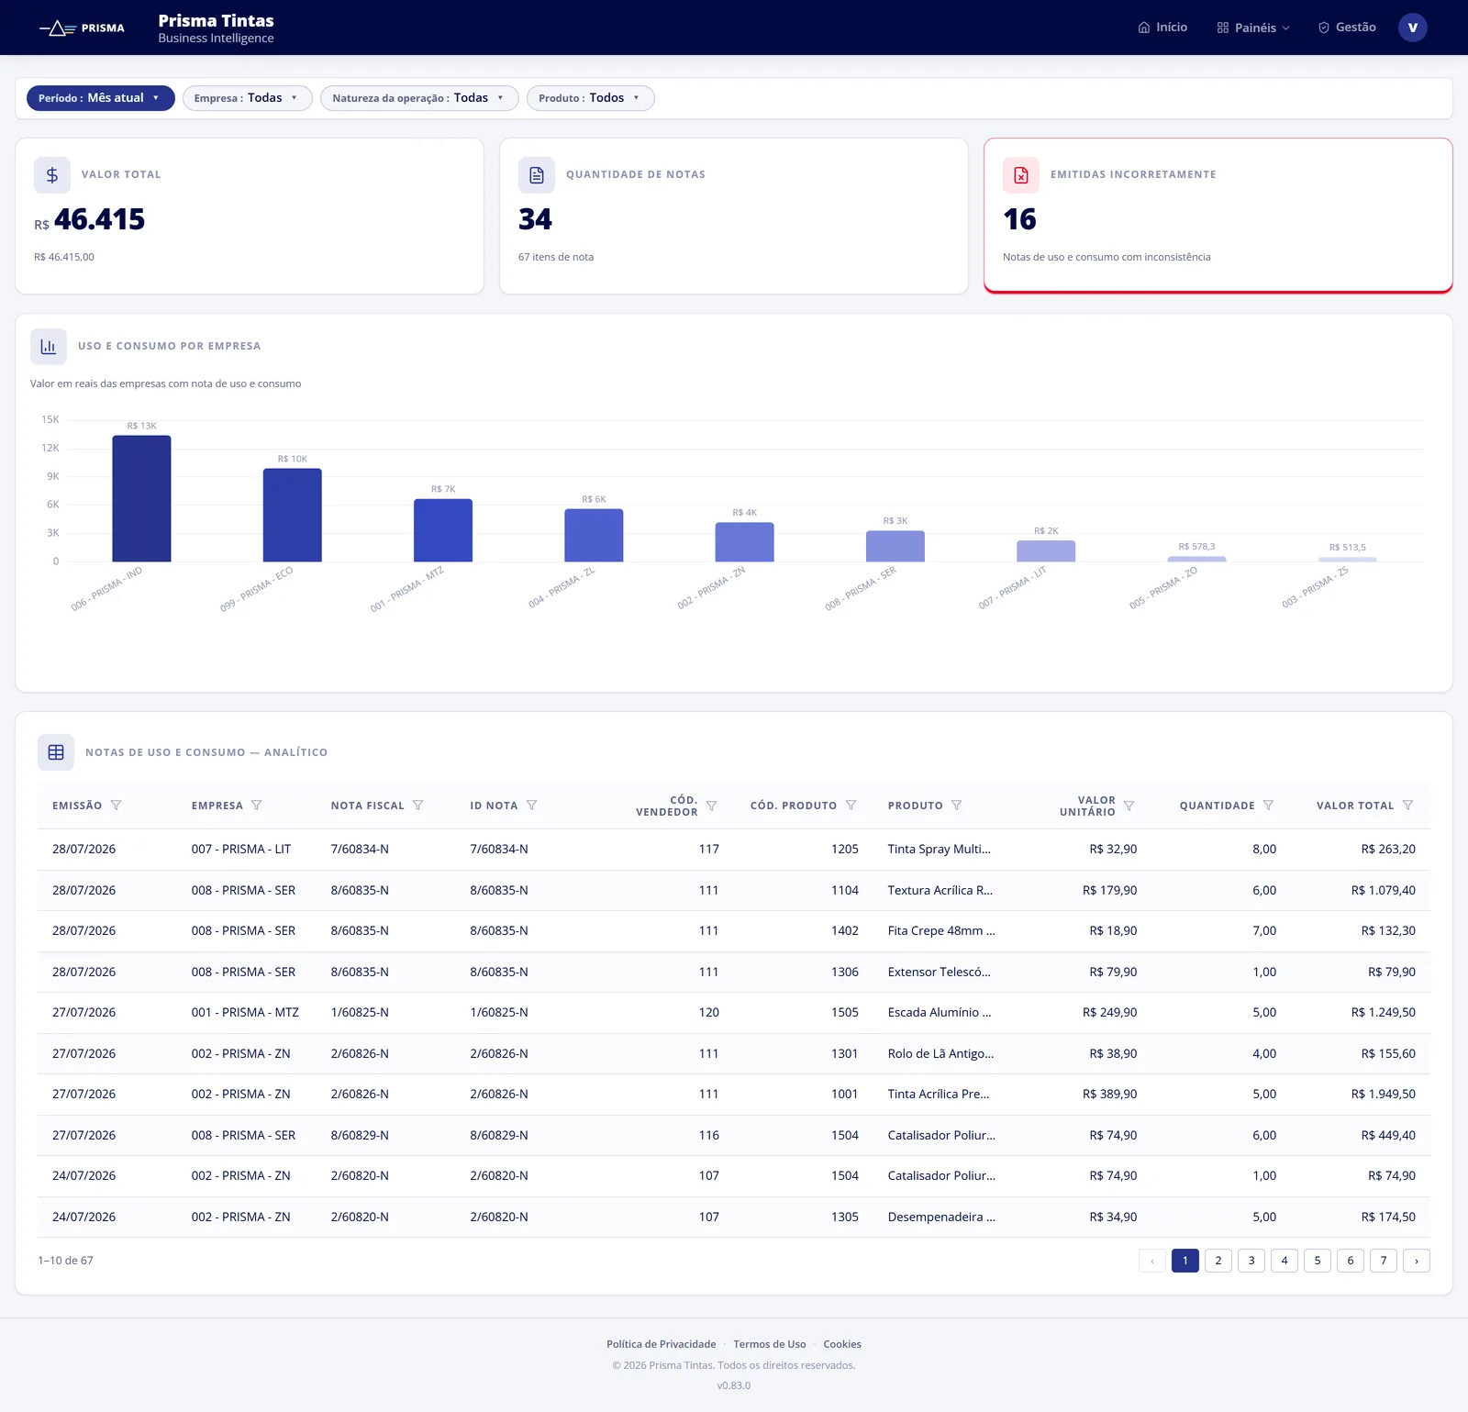Filter the Nota Fiscal column
The image size is (1468, 1412).
click(x=417, y=806)
